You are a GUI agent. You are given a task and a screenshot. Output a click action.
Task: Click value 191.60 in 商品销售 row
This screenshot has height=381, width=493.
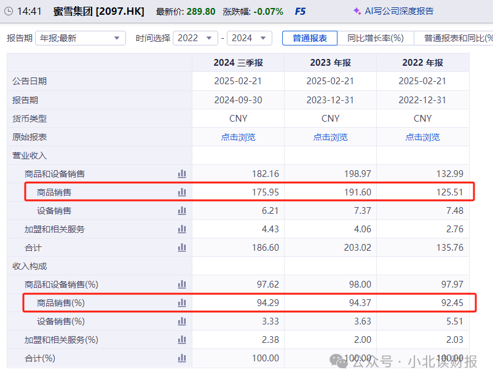[x=358, y=192]
